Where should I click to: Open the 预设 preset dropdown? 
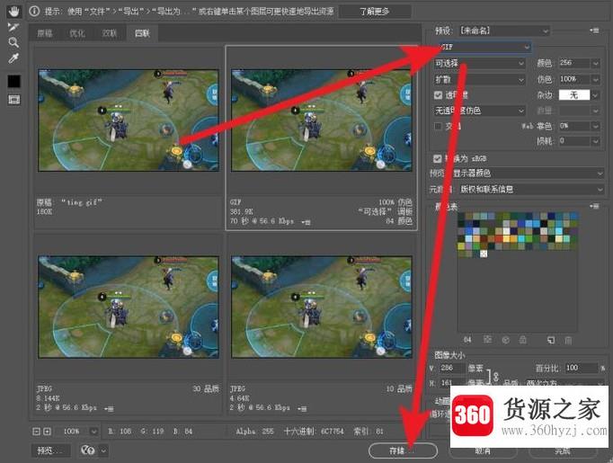point(503,31)
